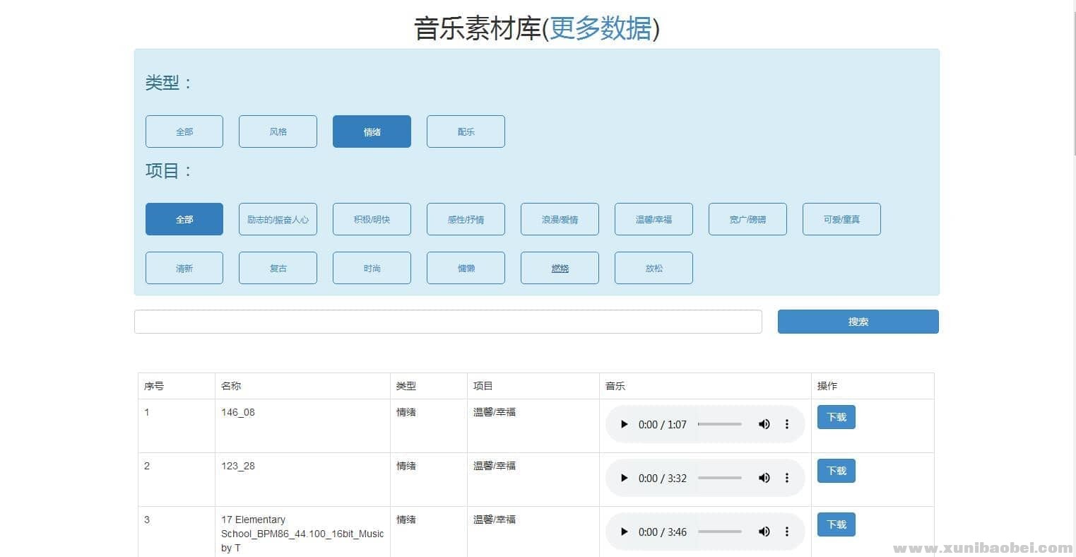1076x557 pixels.
Task: Click the 搜索 search button
Action: 858,322
